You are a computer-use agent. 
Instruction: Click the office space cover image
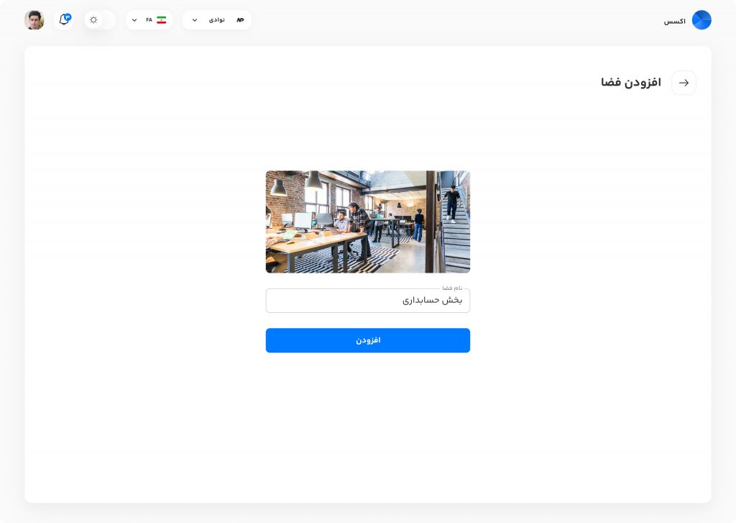pyautogui.click(x=367, y=222)
